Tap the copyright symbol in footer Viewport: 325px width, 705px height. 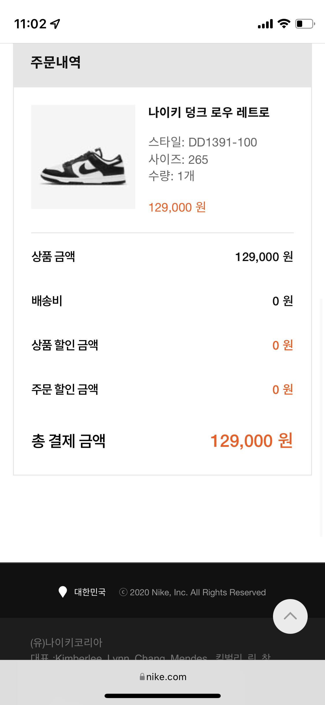point(123,592)
